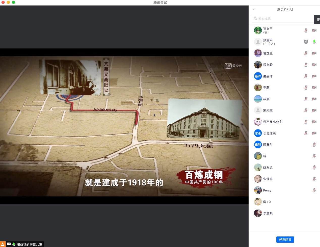The height and width of the screenshot is (247, 320).
Task: Select member 李 +0 in the list
Action: [267, 202]
